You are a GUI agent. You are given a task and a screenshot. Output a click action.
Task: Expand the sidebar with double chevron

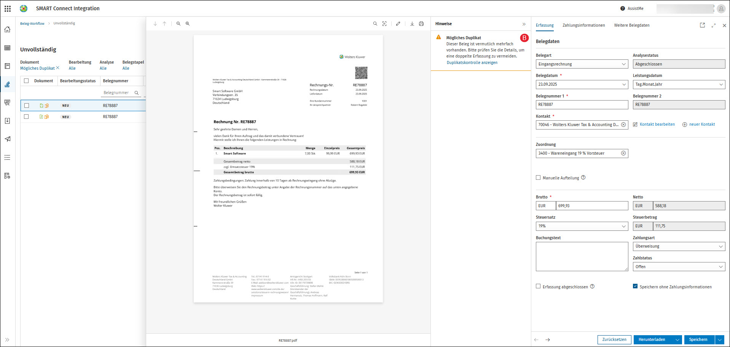coord(7,340)
